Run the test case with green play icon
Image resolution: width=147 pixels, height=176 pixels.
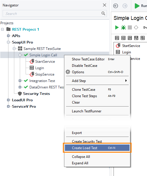(x=117, y=27)
